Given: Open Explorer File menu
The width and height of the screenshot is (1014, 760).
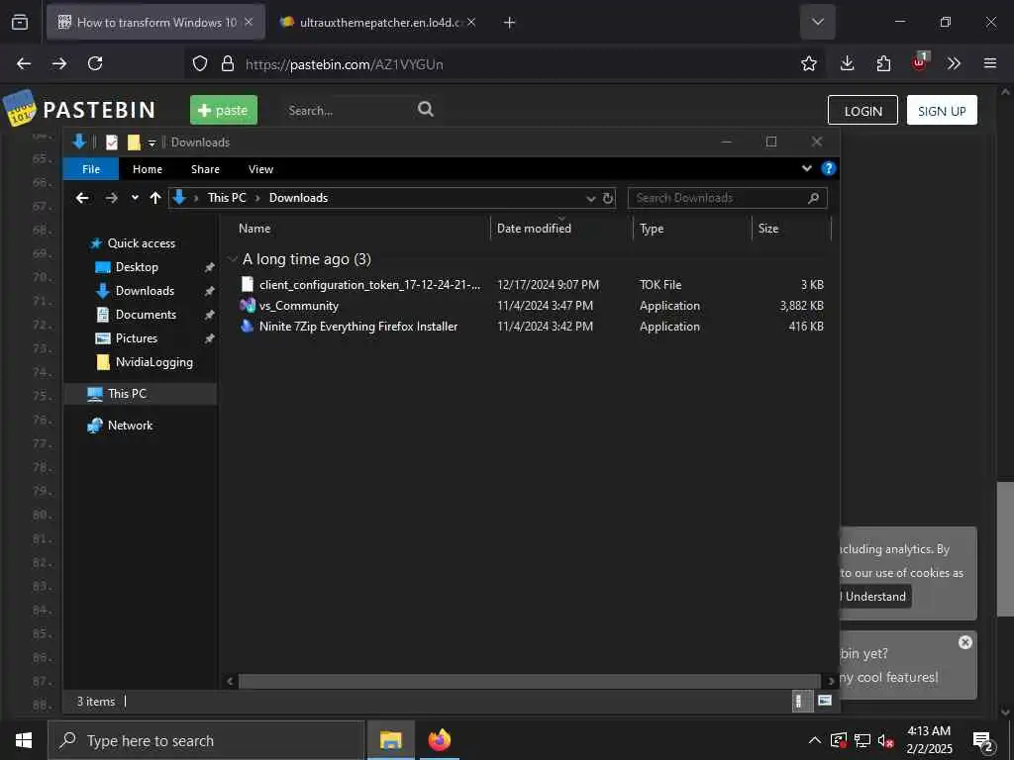Looking at the screenshot, I should [91, 168].
